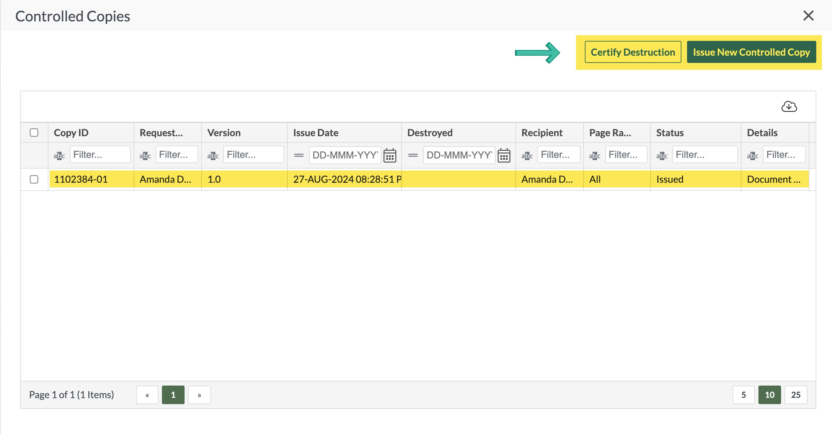Select the 1102384-01 copy ID cell
Image resolution: width=832 pixels, height=434 pixels.
click(x=92, y=179)
